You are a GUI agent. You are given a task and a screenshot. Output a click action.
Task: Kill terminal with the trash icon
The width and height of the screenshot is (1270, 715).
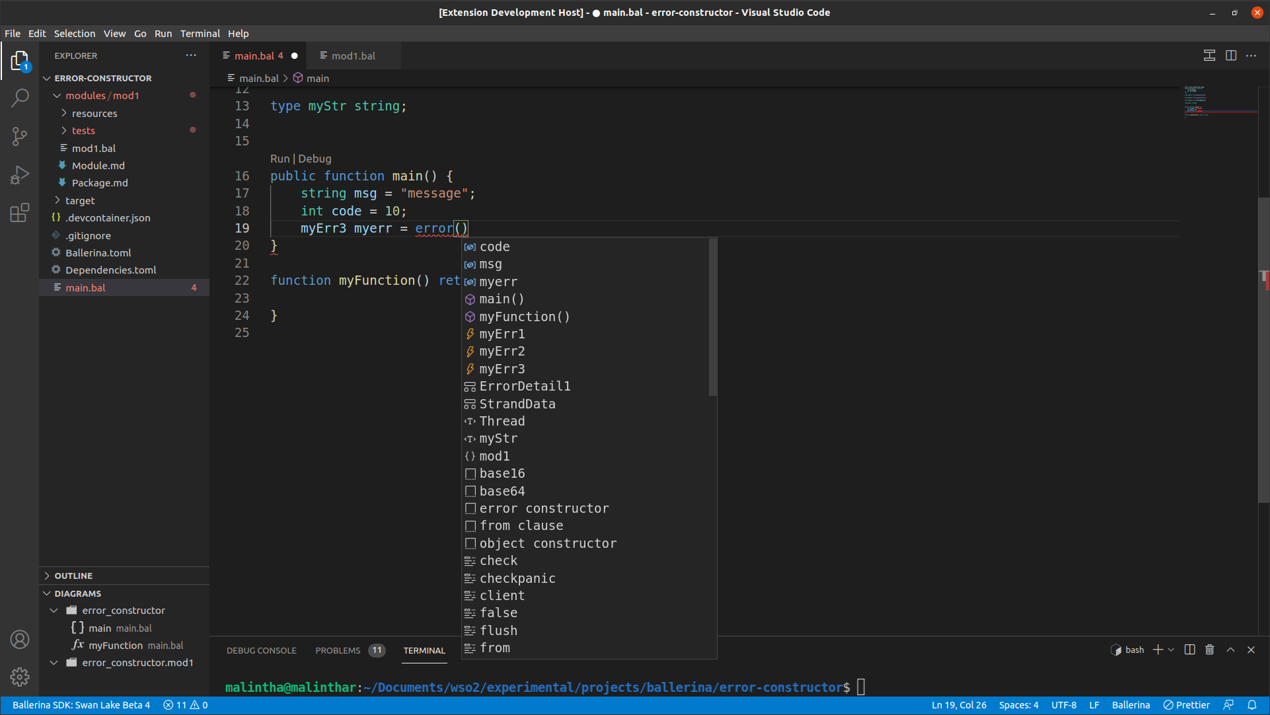pyautogui.click(x=1209, y=650)
